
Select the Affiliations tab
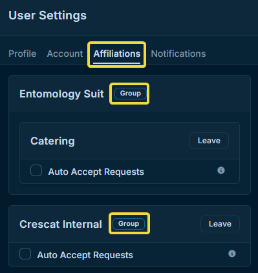pyautogui.click(x=117, y=54)
